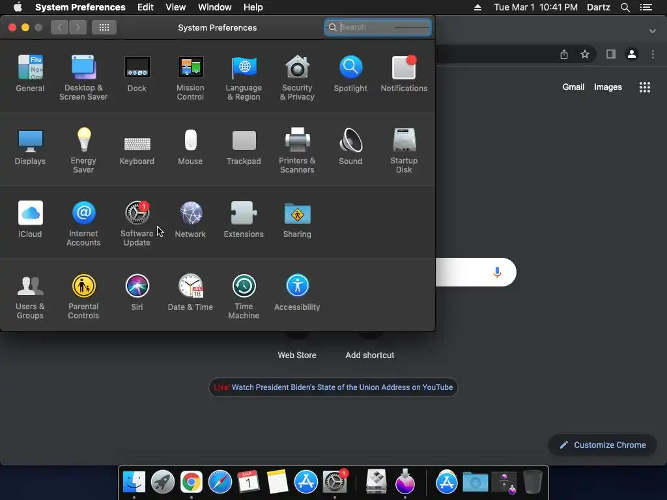Open Dock preferences
Image resolution: width=667 pixels, height=500 pixels.
pos(137,73)
